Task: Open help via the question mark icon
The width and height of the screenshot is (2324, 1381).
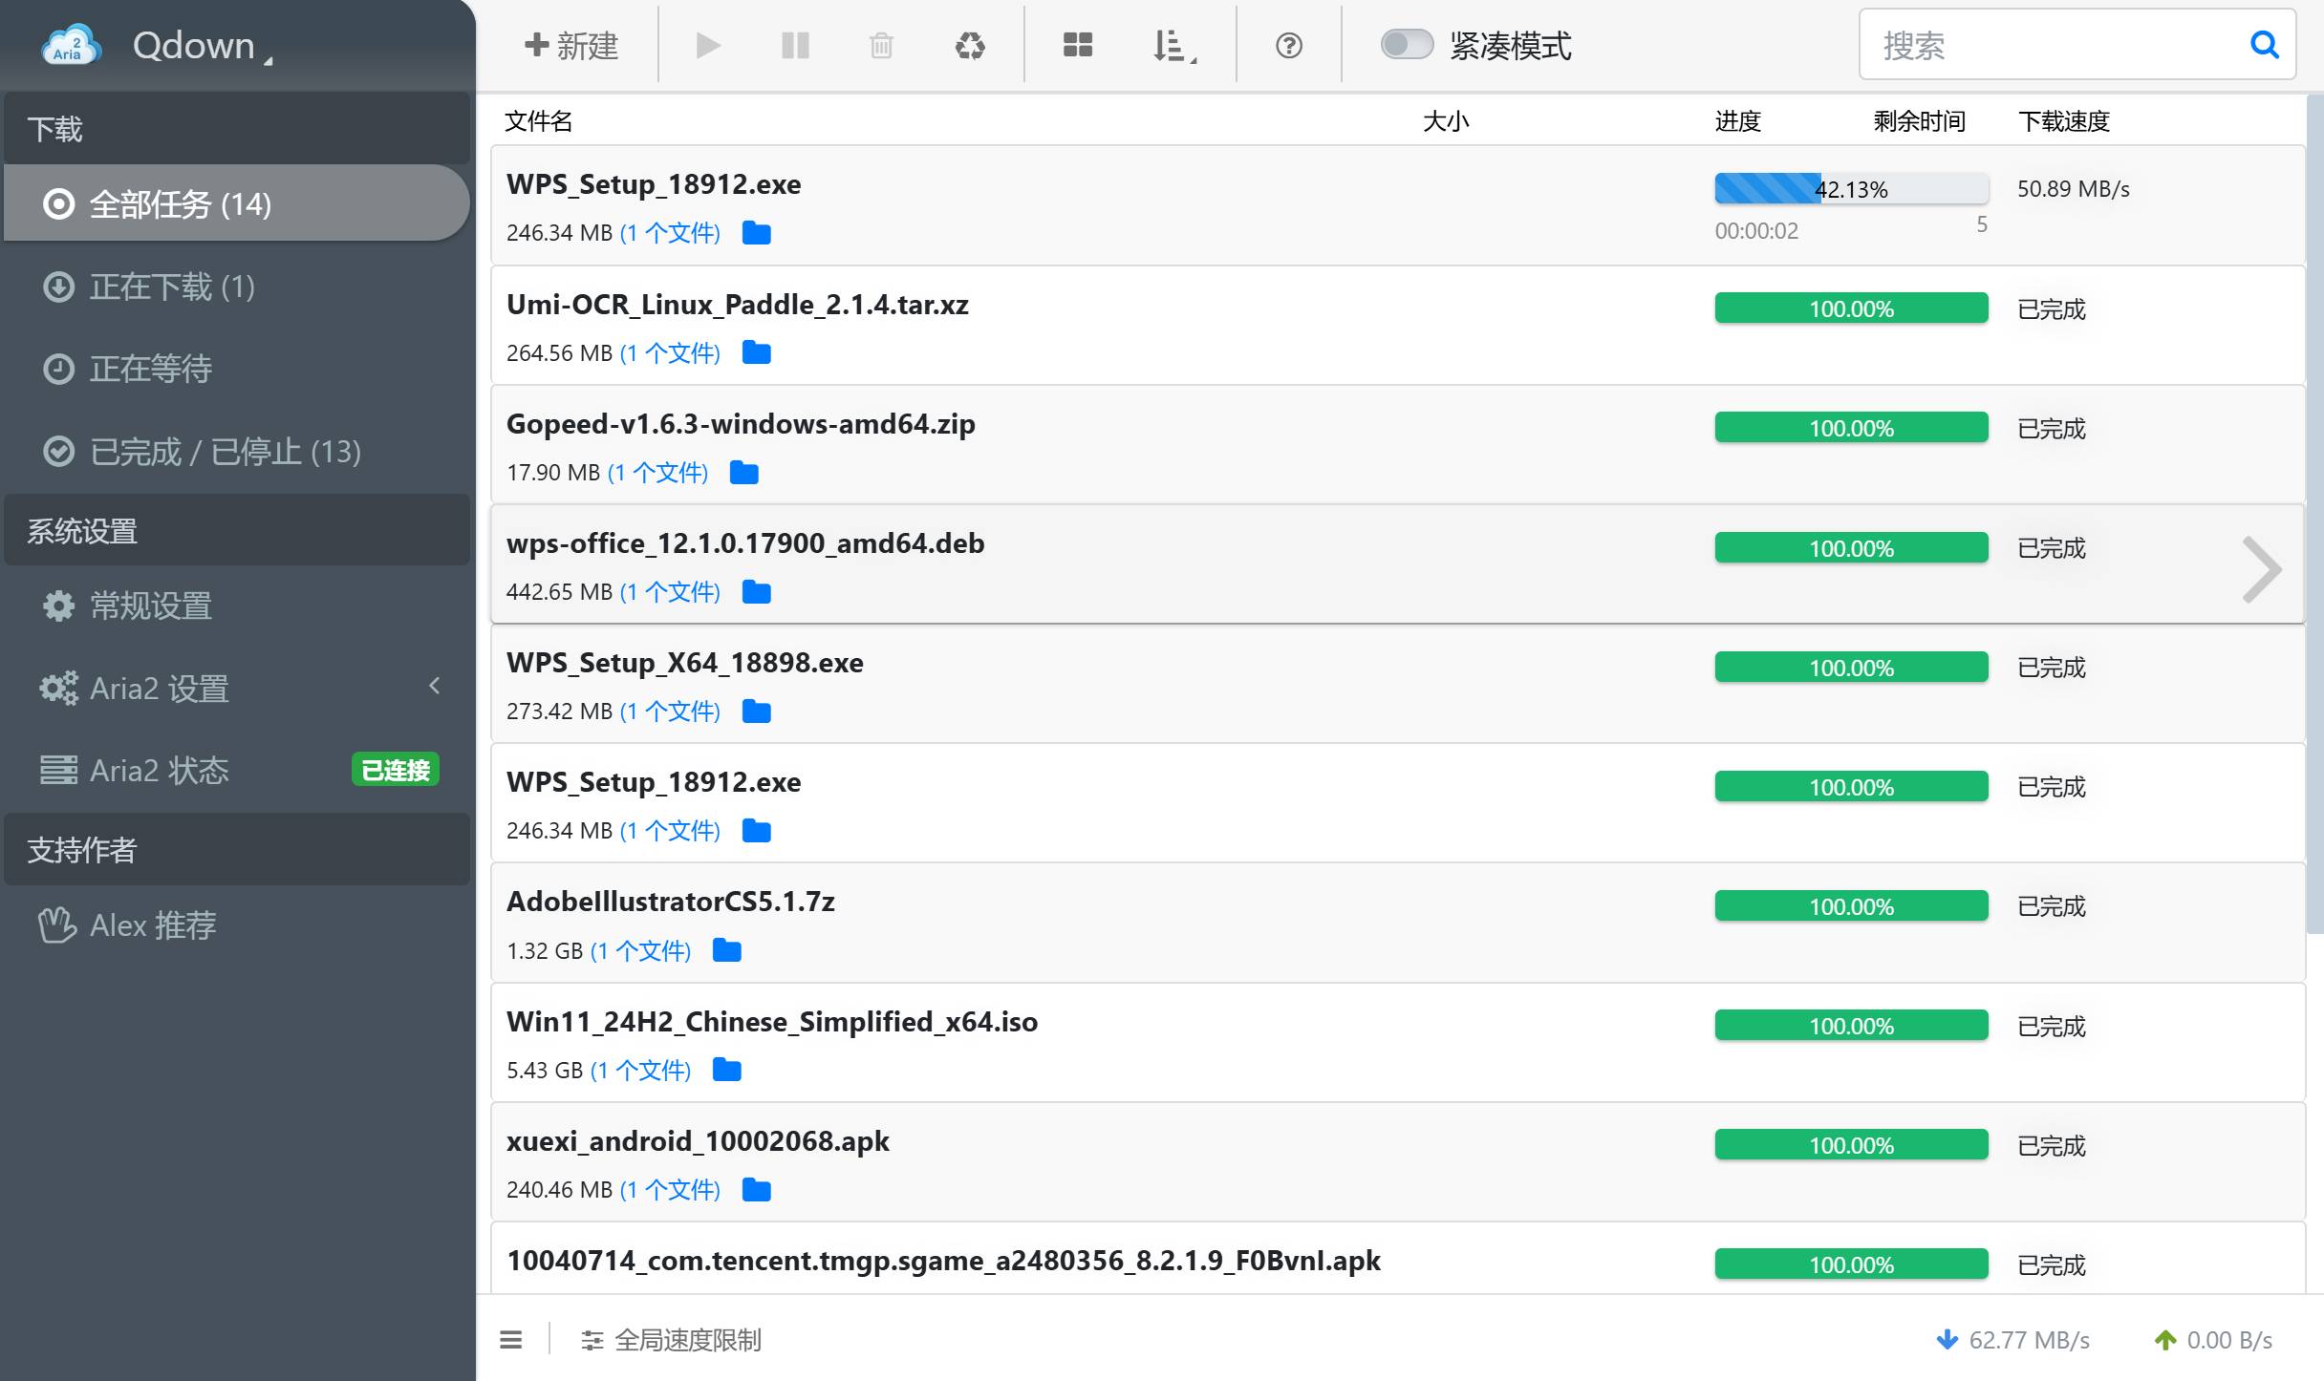Action: [1289, 45]
